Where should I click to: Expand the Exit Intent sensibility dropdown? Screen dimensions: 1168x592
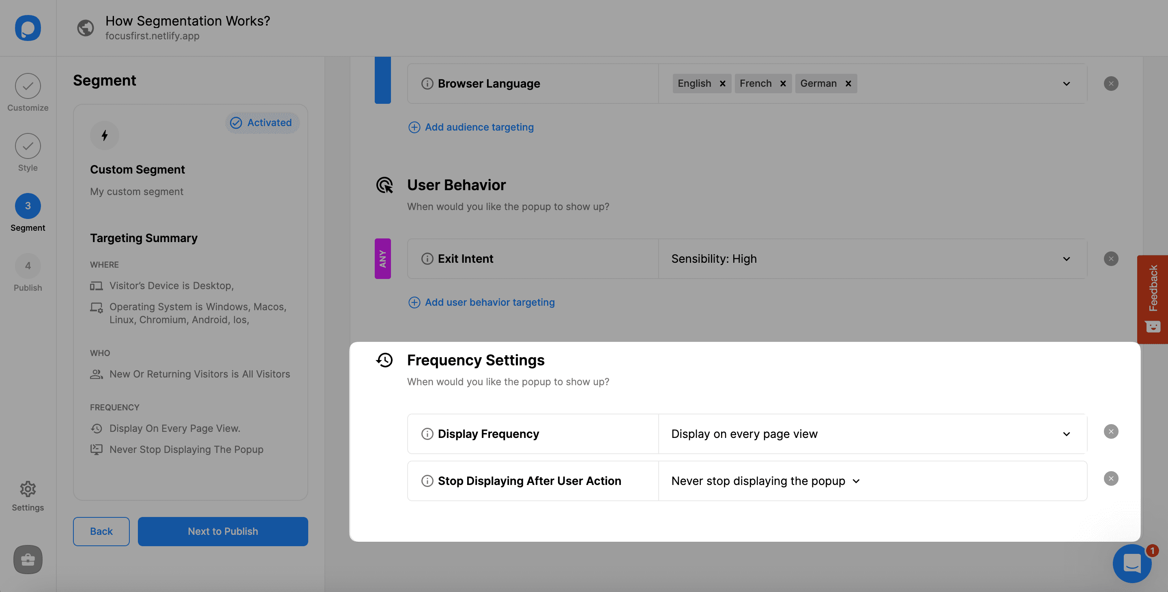click(1066, 258)
